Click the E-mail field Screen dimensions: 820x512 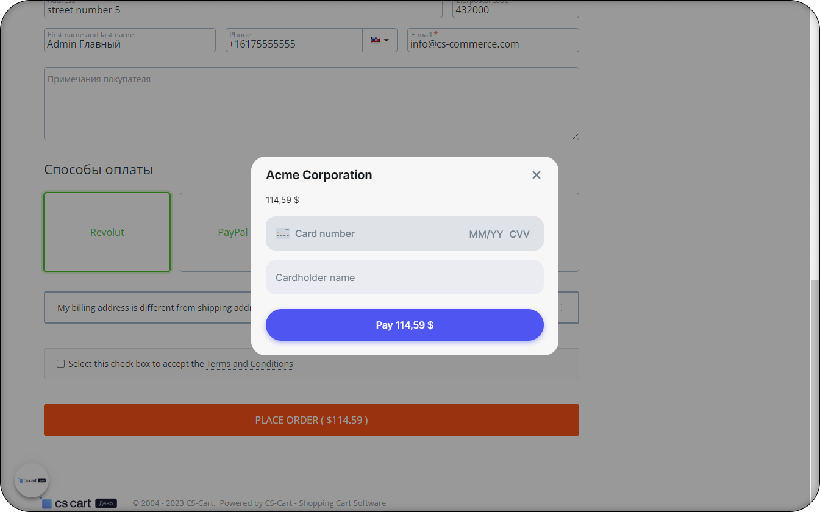click(x=493, y=40)
